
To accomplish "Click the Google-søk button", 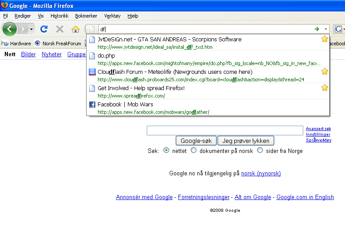I will 196,141.
